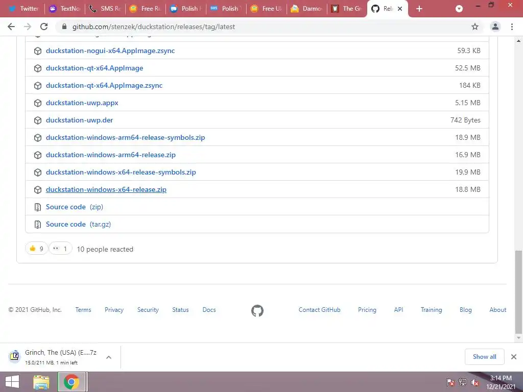
Task: Open Contact GitHub footer link
Action: tap(320, 310)
